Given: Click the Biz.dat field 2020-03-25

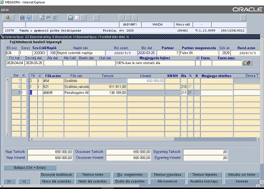Looking at the screenshot, I should pyautogui.click(x=146, y=53).
